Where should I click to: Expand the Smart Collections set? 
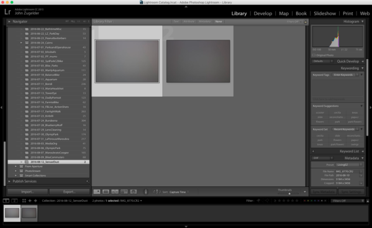[16, 176]
